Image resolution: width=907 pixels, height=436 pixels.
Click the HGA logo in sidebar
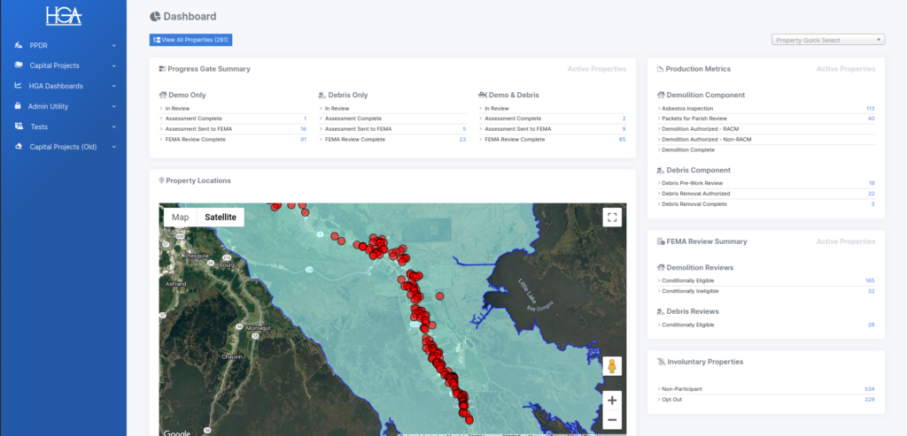[63, 16]
